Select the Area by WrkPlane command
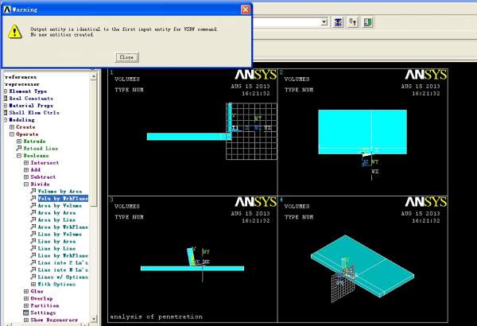The width and height of the screenshot is (477, 326). click(63, 227)
